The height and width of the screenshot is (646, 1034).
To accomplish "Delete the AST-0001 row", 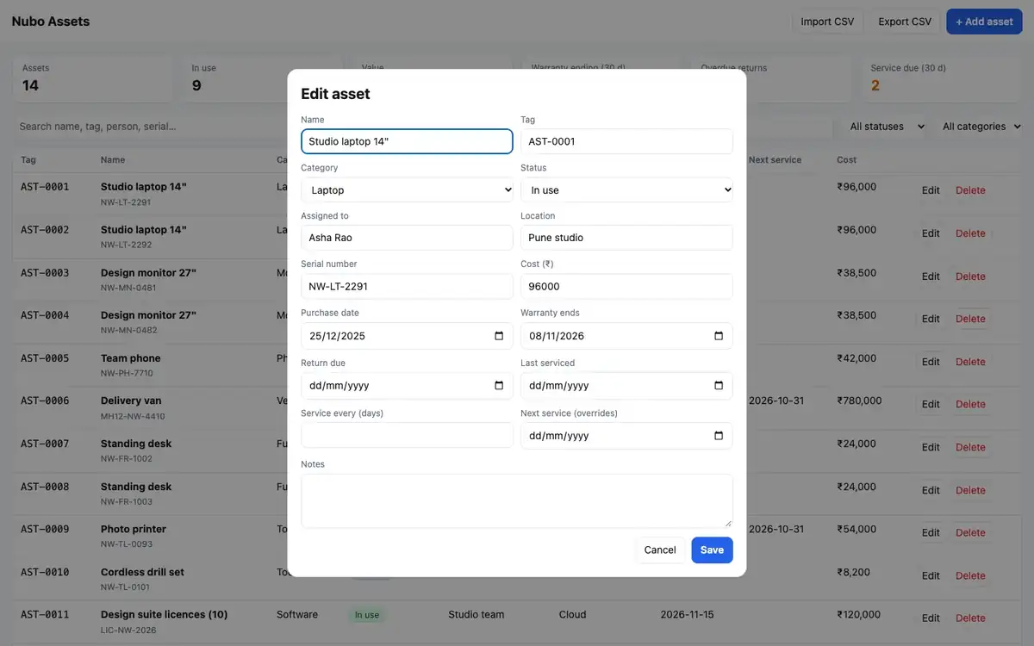I will [x=970, y=190].
